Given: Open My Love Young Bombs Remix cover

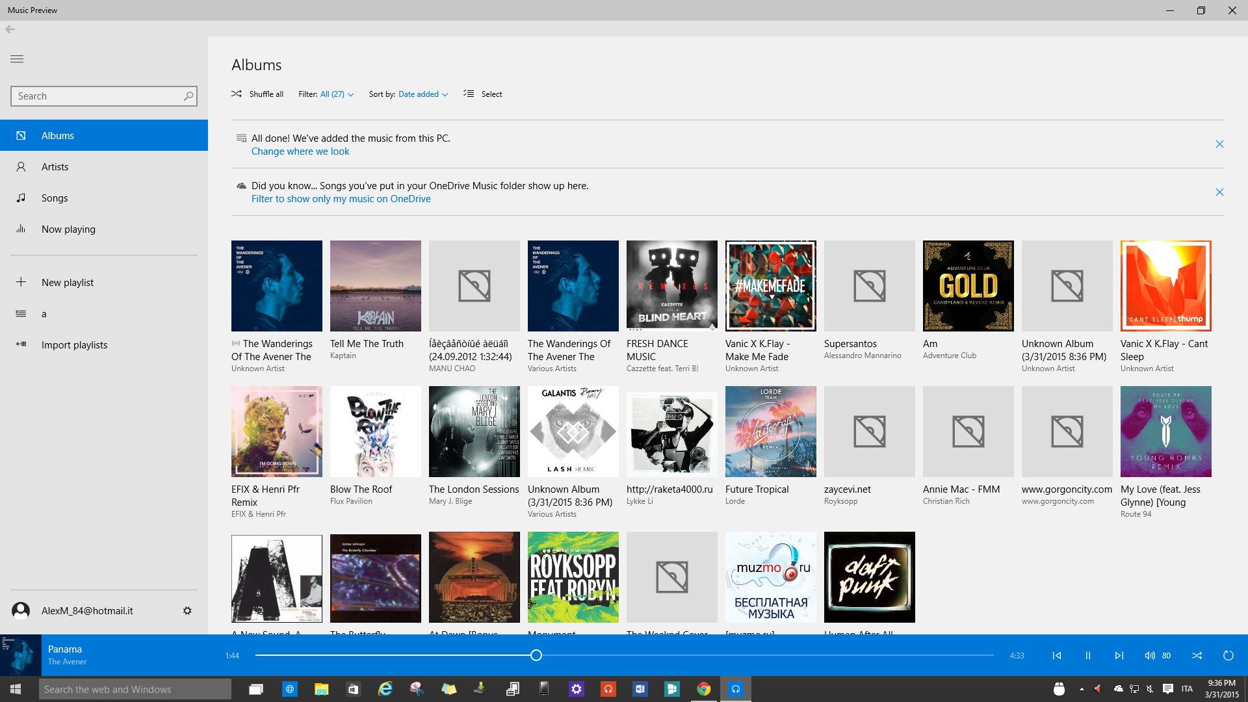Looking at the screenshot, I should pyautogui.click(x=1166, y=432).
